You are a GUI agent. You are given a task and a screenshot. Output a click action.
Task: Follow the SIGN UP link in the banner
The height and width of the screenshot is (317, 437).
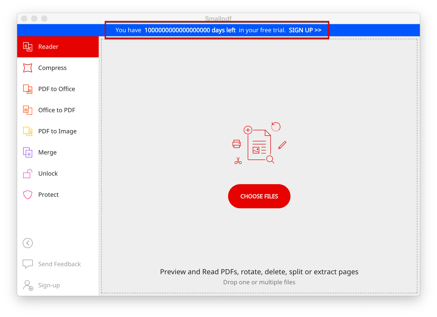point(305,30)
